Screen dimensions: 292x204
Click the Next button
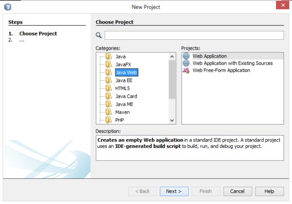click(x=174, y=191)
